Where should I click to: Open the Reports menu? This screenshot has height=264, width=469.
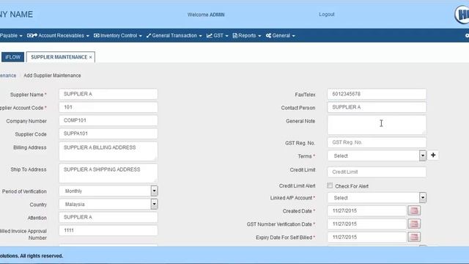(x=247, y=36)
